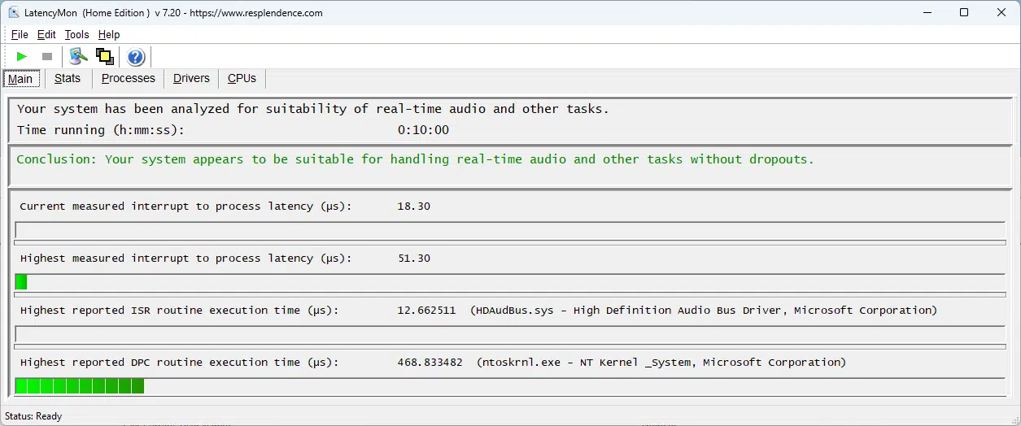Click the gray stop monitoring icon
The image size is (1021, 426).
[47, 57]
